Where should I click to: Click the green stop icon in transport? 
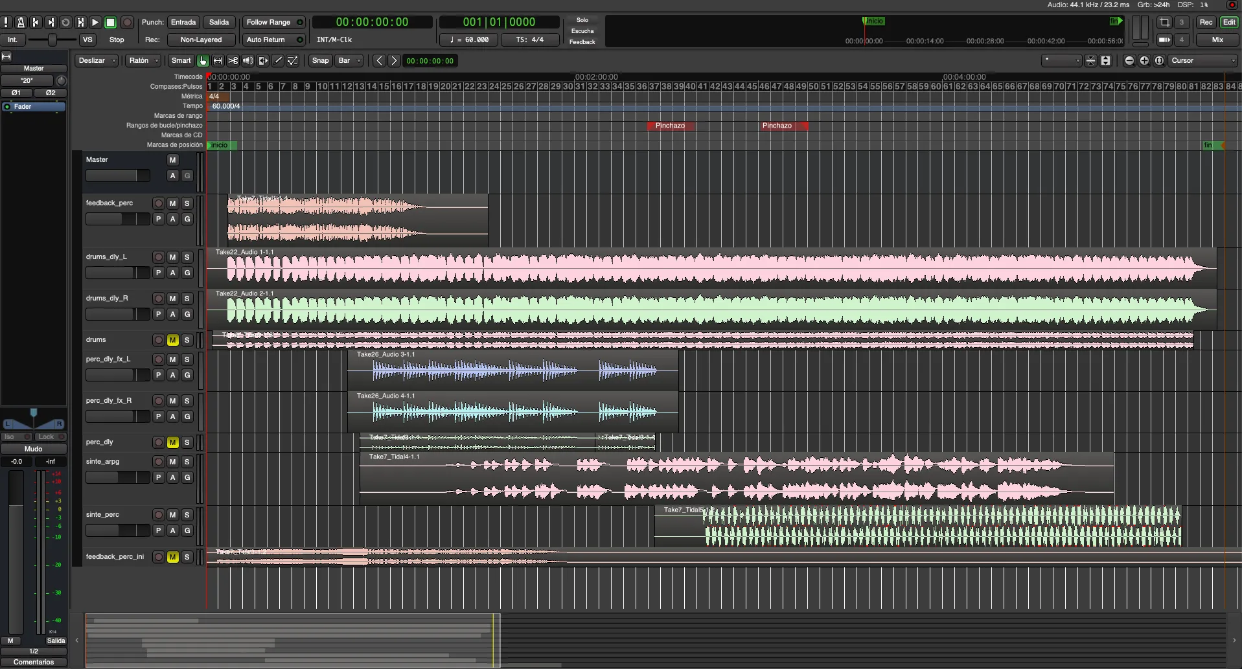111,22
